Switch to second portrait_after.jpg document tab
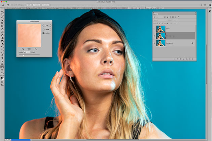 click(62, 8)
